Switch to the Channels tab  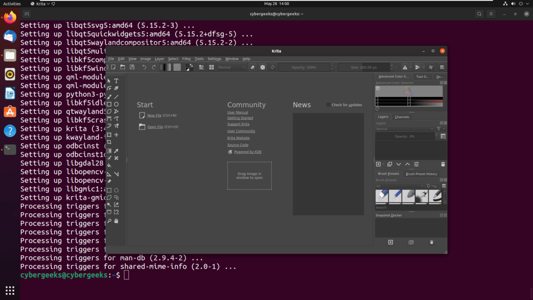402,117
